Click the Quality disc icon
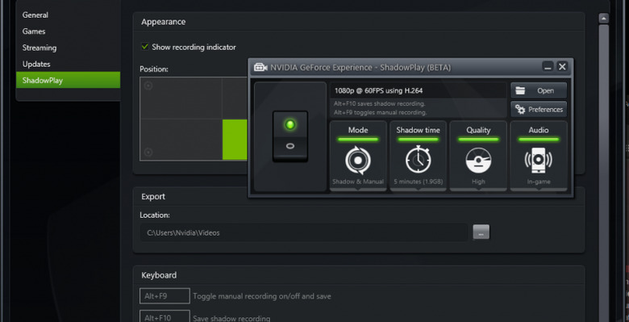Image resolution: width=629 pixels, height=322 pixels. (478, 161)
